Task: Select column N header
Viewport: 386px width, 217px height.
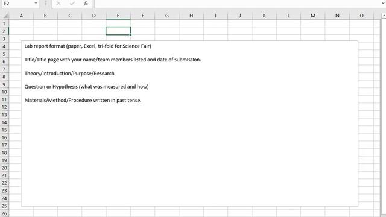Action: click(337, 16)
